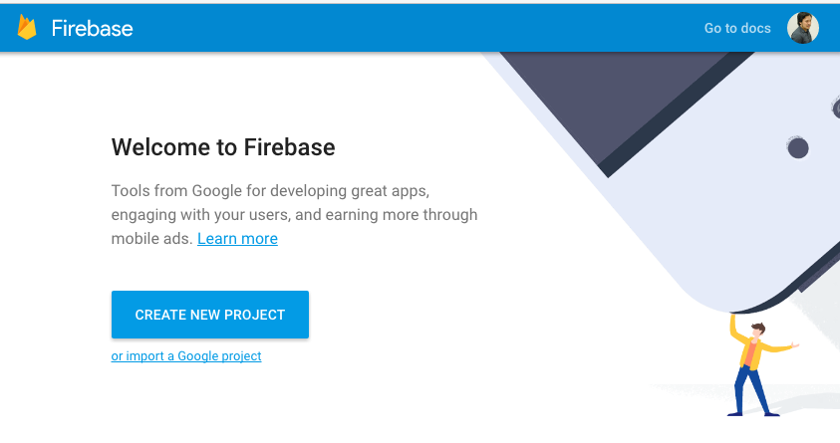Click the Welcome to Firebase heading
Image resolution: width=840 pixels, height=443 pixels.
coord(223,148)
